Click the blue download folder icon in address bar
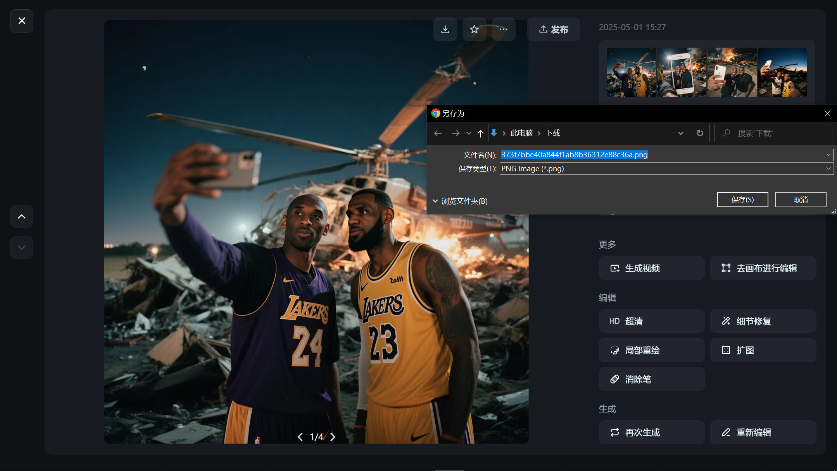This screenshot has width=837, height=471. click(x=494, y=133)
